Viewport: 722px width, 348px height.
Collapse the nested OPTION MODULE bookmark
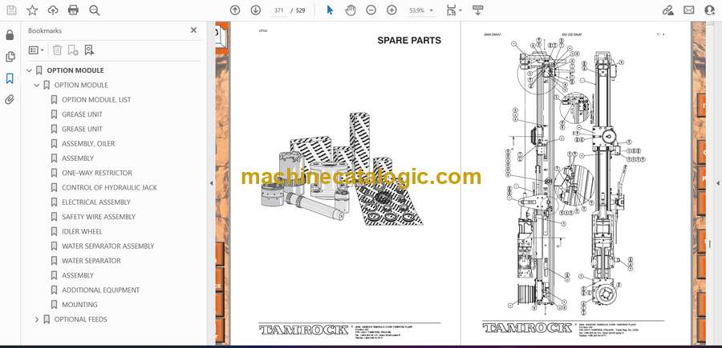(37, 85)
